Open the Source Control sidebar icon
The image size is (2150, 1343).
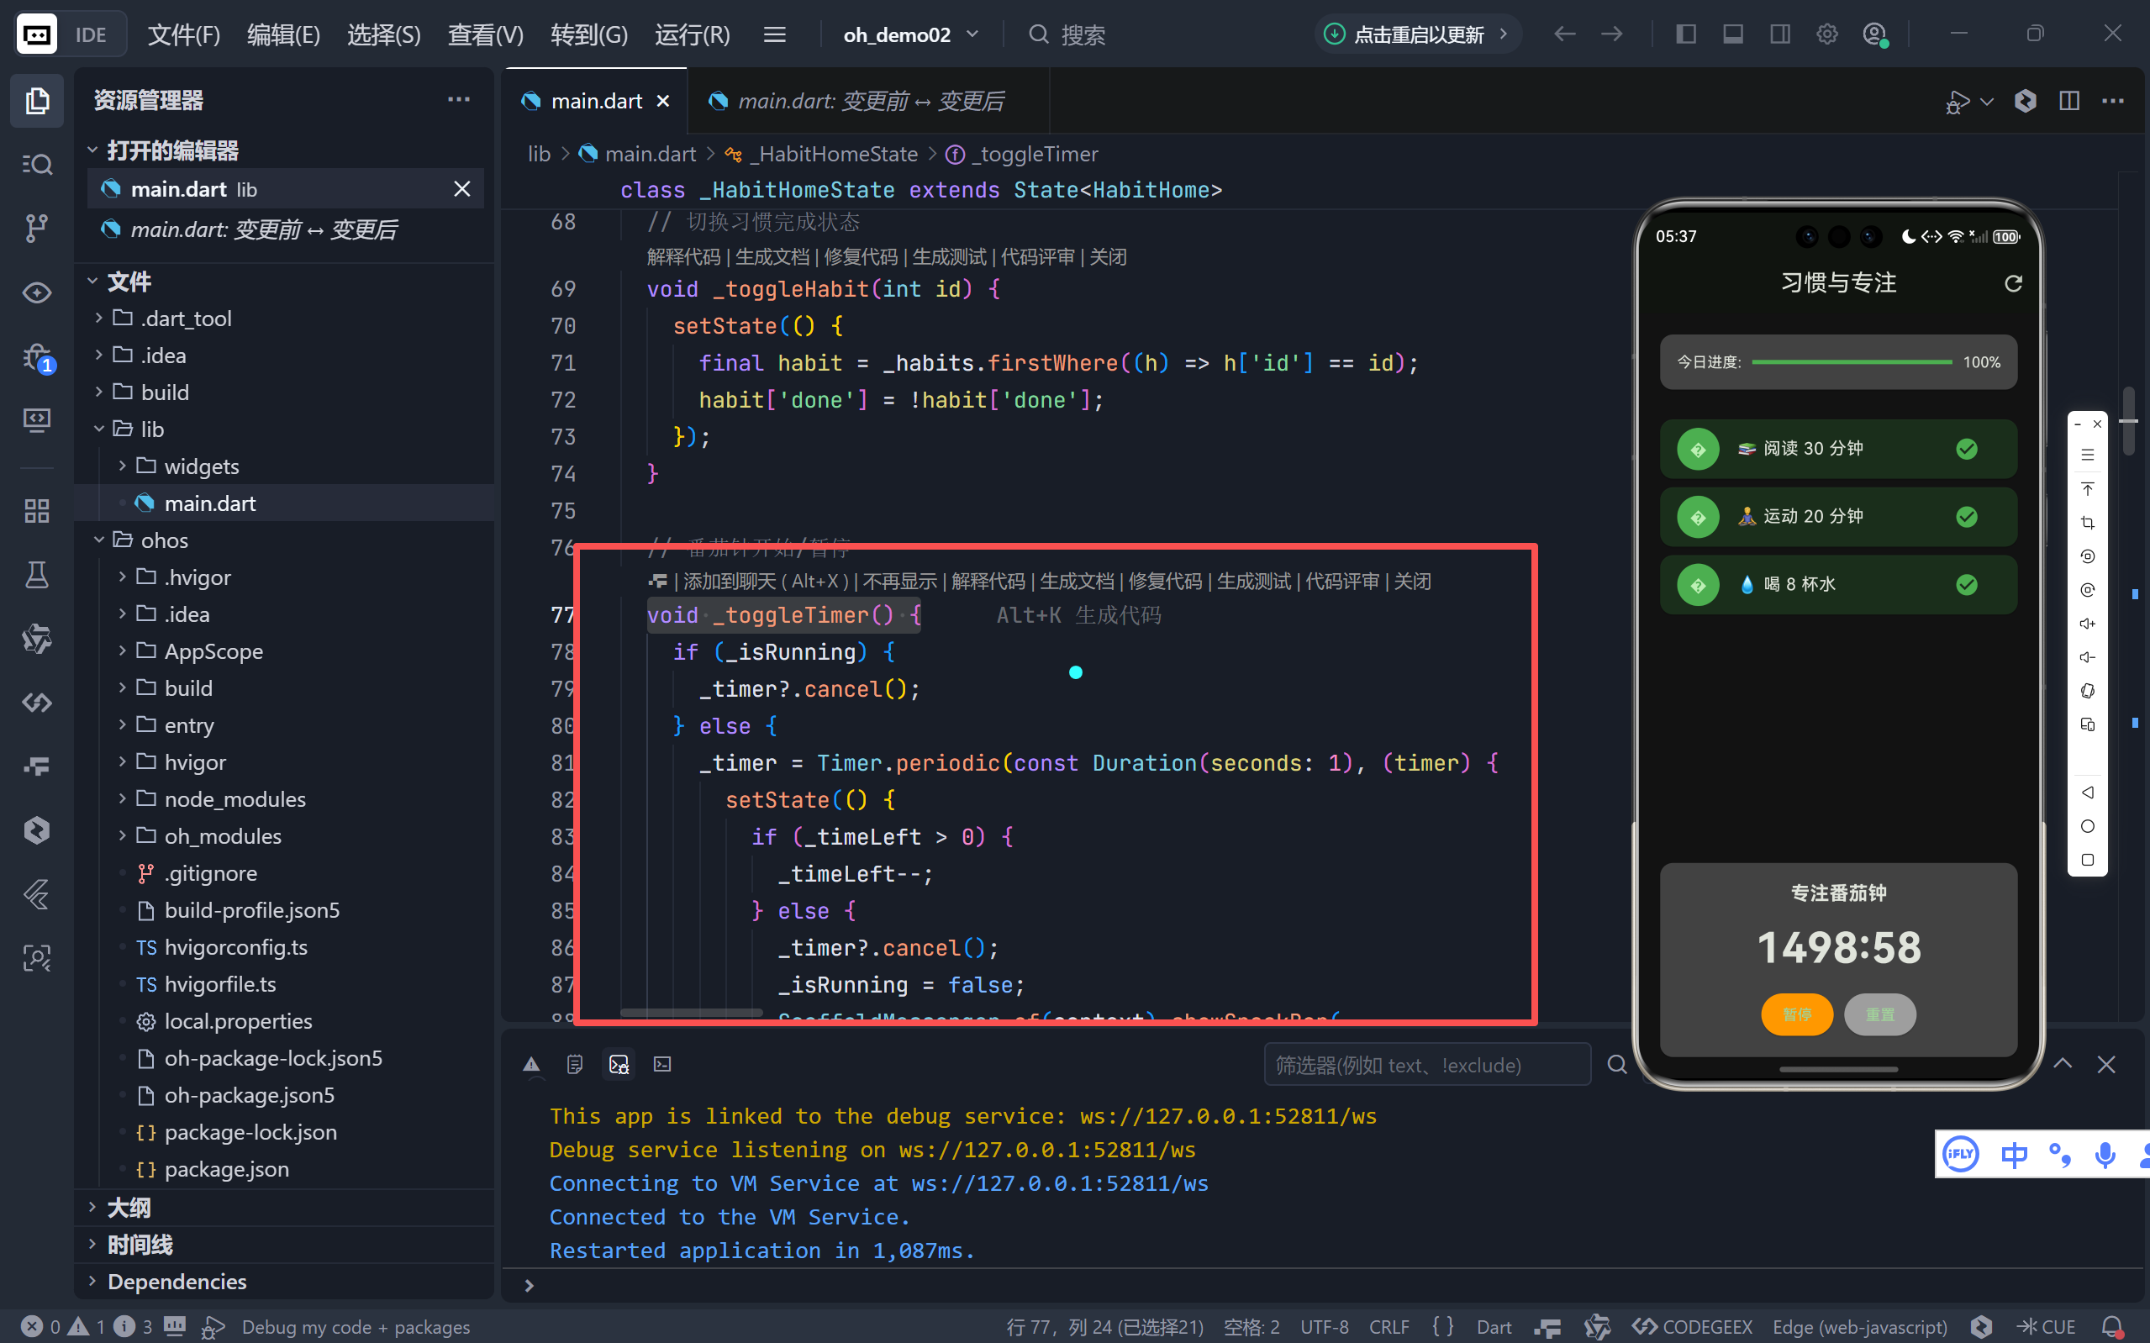click(36, 229)
